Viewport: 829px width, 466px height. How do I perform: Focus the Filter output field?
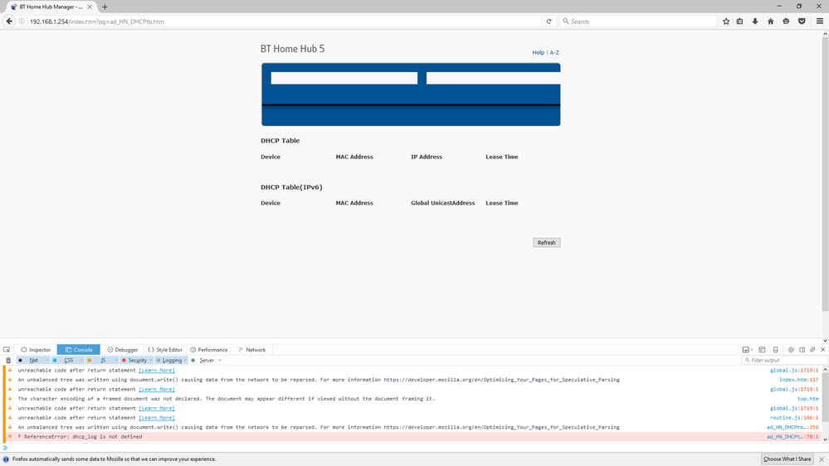[x=784, y=361]
